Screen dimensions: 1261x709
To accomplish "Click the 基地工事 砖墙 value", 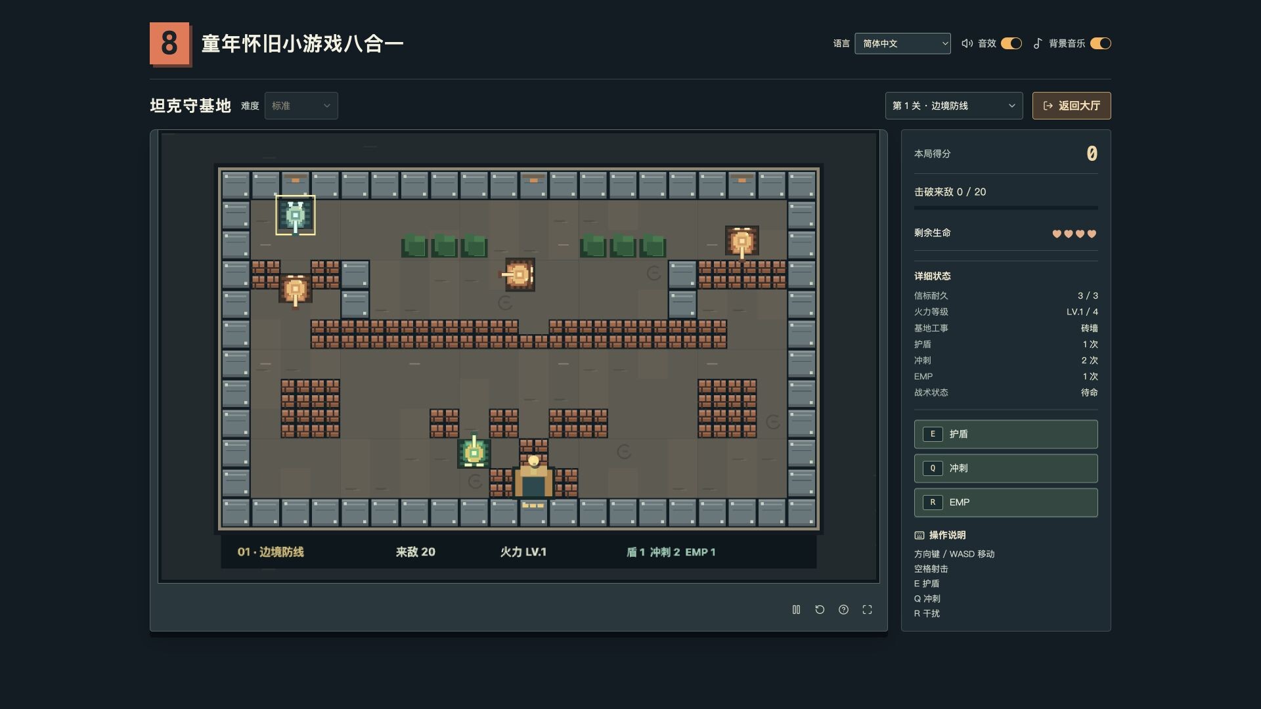I will coord(1090,328).
